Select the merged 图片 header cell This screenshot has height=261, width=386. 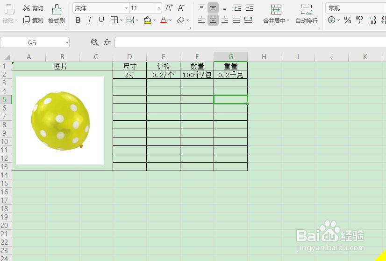(x=62, y=66)
